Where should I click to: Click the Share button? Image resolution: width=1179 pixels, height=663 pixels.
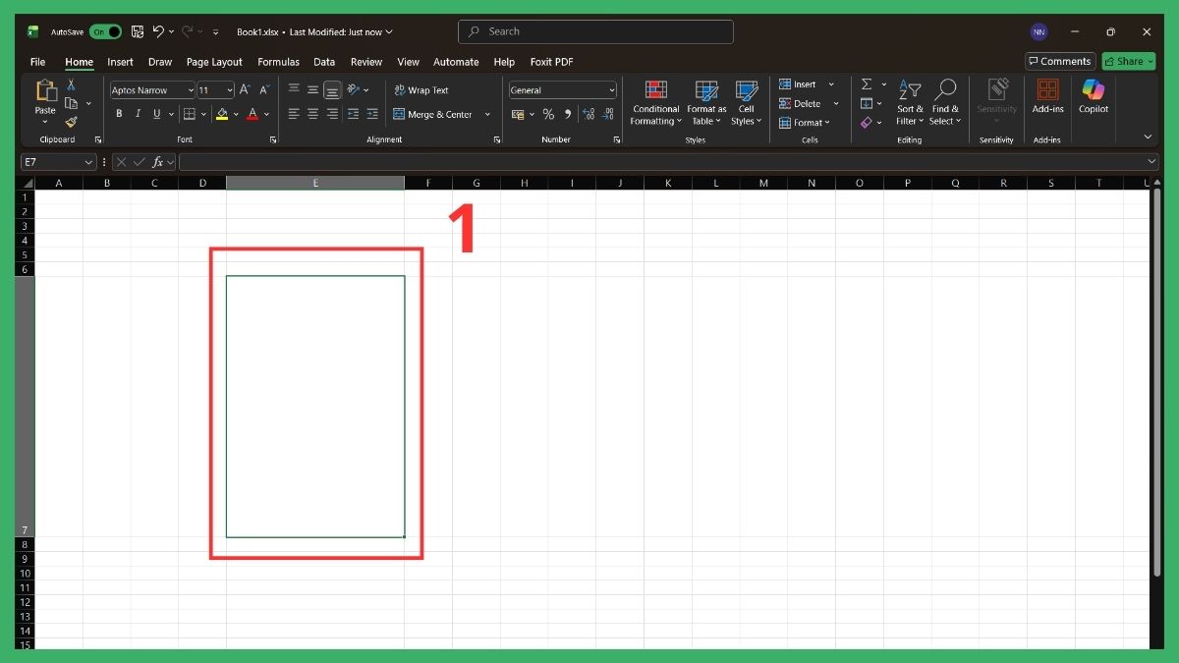(1127, 61)
